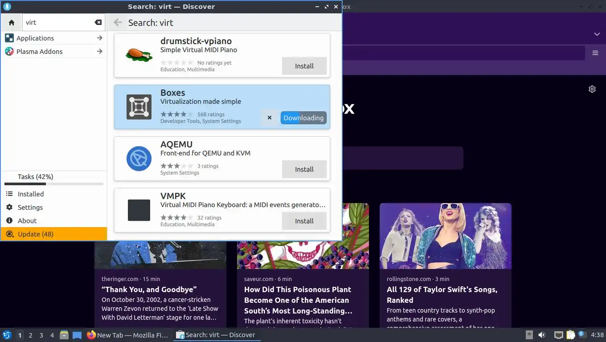The height and width of the screenshot is (342, 606).
Task: Switch to virtual desktop 3
Action: pos(41,335)
